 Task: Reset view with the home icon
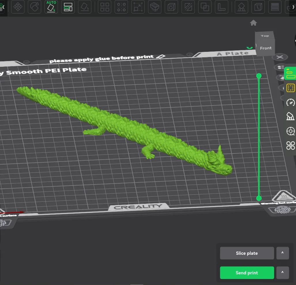(253, 23)
